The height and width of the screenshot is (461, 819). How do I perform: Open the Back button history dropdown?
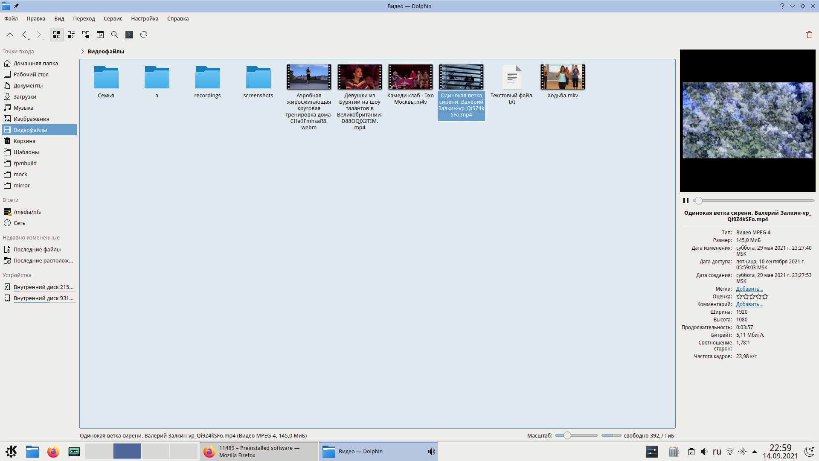click(x=29, y=39)
